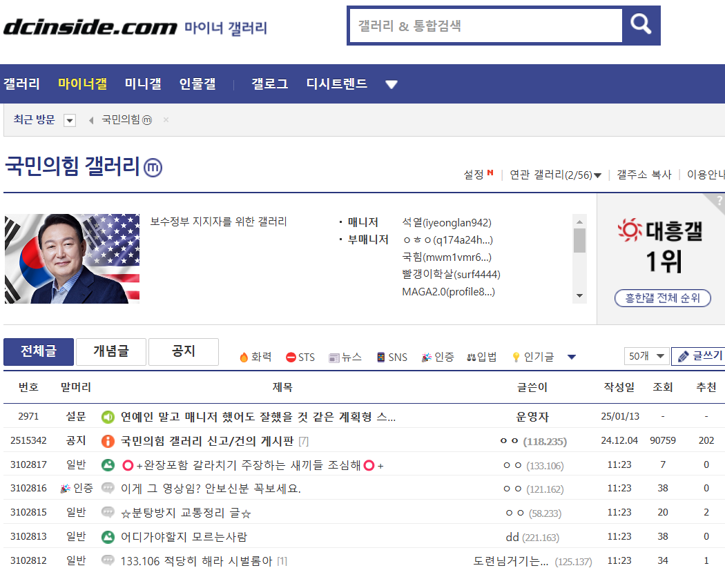Viewport: 725px width, 568px height.
Task: Click sub-manager MAGA2.0(profile8...)
Action: pyautogui.click(x=449, y=292)
